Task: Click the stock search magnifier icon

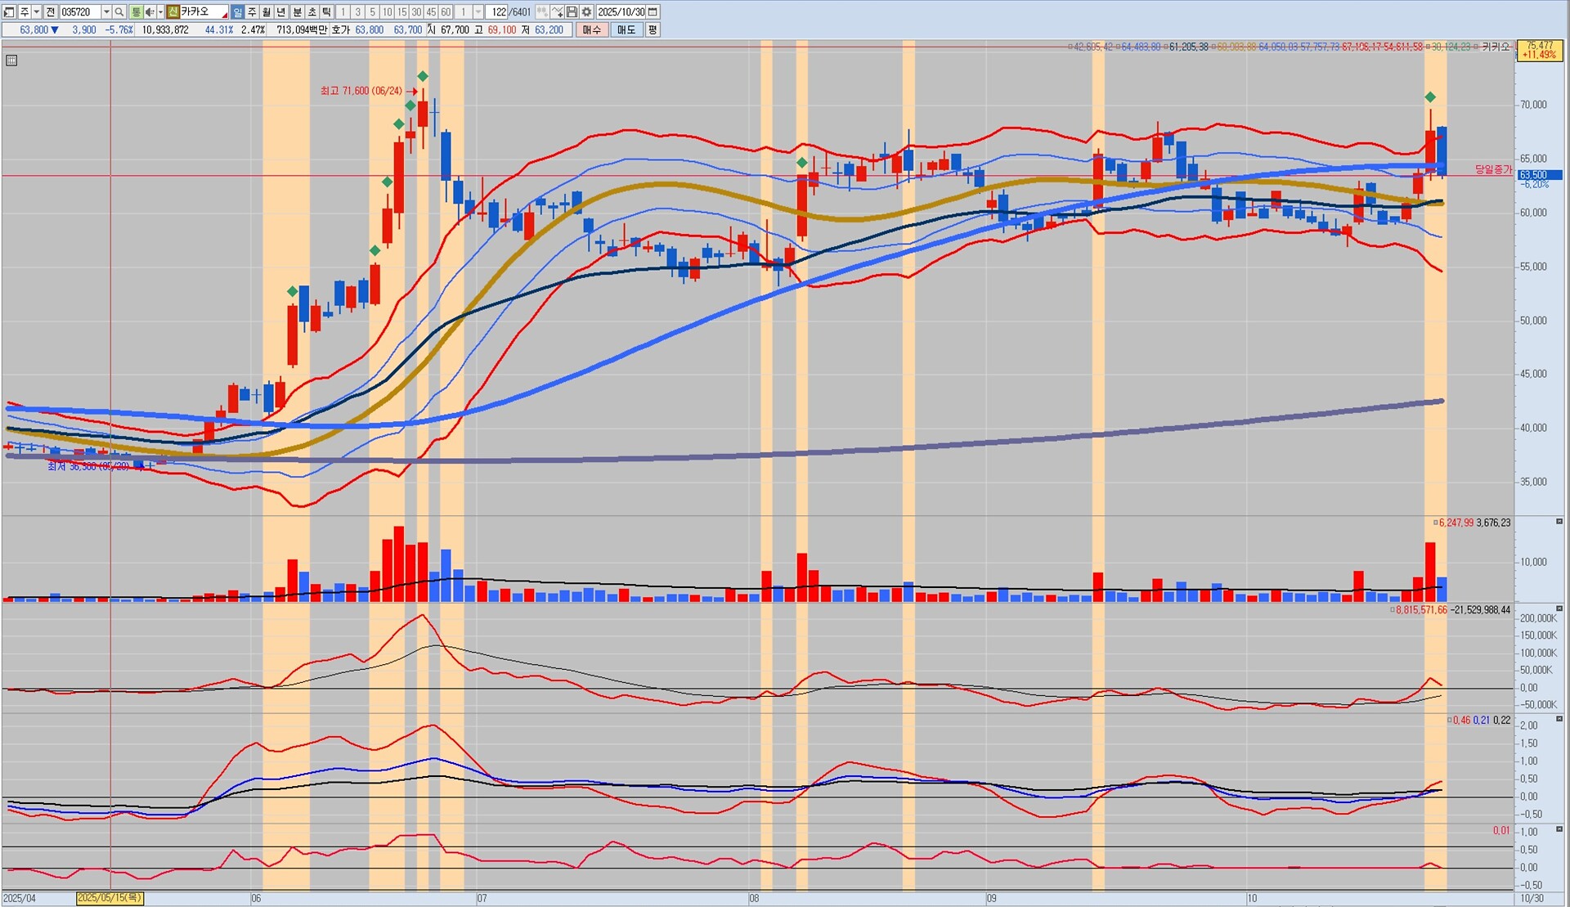Action: tap(119, 11)
